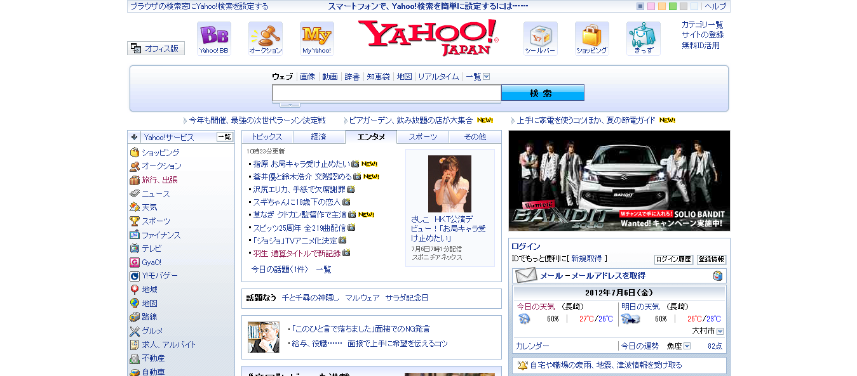This screenshot has width=857, height=376.
Task: Click the オフィス版 button
Action: [x=156, y=48]
